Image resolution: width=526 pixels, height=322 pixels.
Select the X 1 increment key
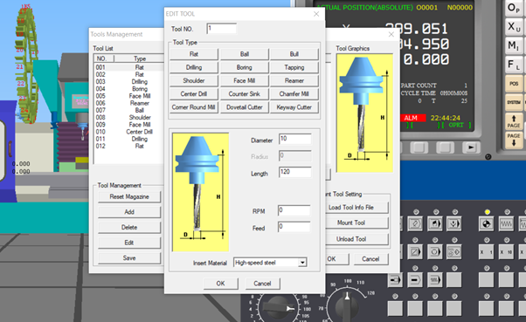pyautogui.click(x=487, y=252)
